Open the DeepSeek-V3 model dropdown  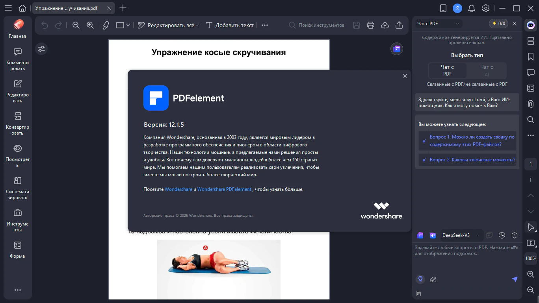tap(461, 235)
